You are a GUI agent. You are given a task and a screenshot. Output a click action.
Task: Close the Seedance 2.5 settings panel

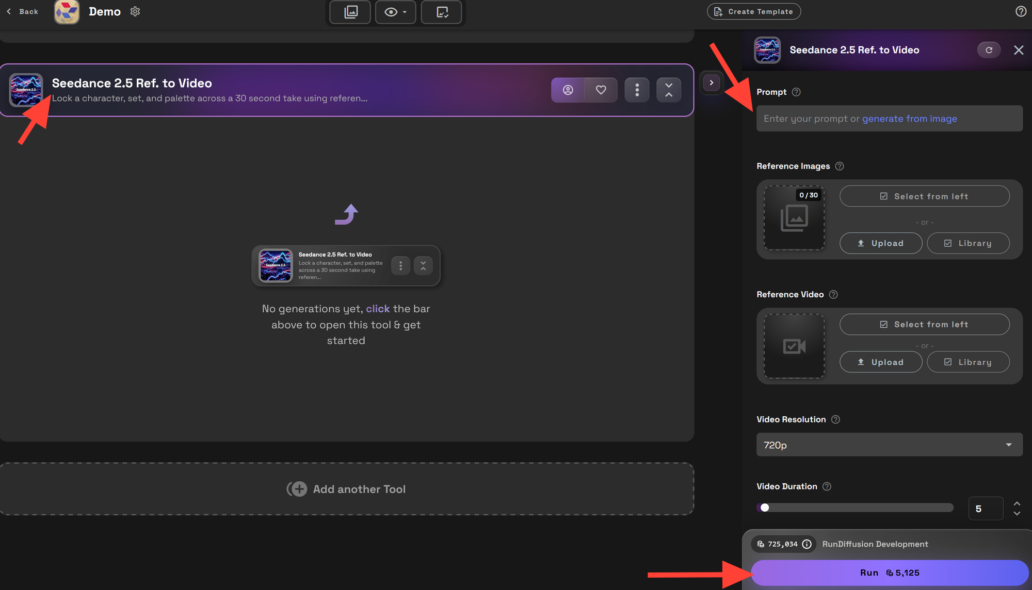click(1019, 50)
